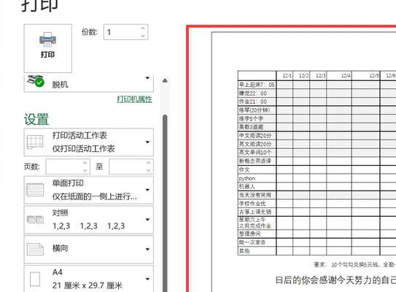Image resolution: width=396 pixels, height=292 pixels.
Task: Expand the Print Active Sheets dropdown
Action: [148, 142]
